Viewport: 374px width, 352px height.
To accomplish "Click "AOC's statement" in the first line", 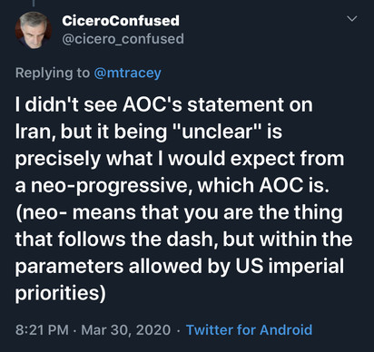I will pos(202,104).
